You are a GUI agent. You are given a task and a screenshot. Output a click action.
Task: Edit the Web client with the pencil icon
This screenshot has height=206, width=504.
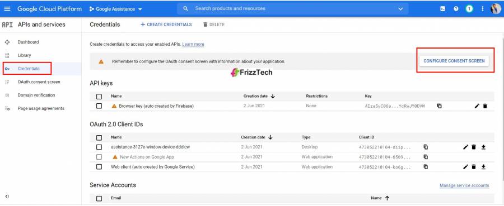pyautogui.click(x=465, y=167)
